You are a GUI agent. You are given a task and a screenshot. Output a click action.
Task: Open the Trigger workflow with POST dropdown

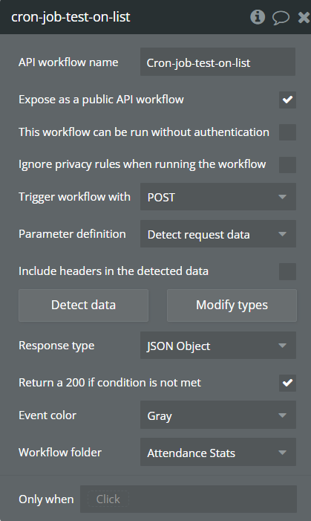tap(218, 197)
